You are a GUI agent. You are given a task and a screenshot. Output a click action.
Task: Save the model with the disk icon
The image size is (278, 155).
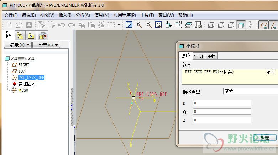point(29,25)
